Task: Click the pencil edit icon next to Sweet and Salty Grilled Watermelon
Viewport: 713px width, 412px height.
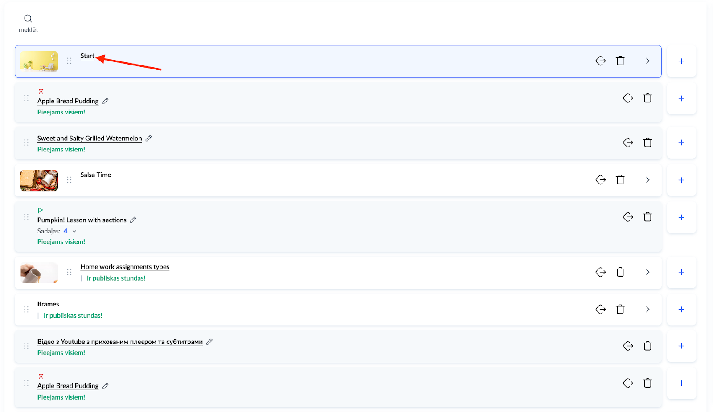Action: (149, 139)
